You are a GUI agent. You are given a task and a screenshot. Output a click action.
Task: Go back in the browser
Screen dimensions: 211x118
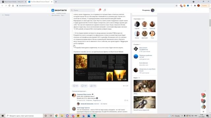point(2,6)
